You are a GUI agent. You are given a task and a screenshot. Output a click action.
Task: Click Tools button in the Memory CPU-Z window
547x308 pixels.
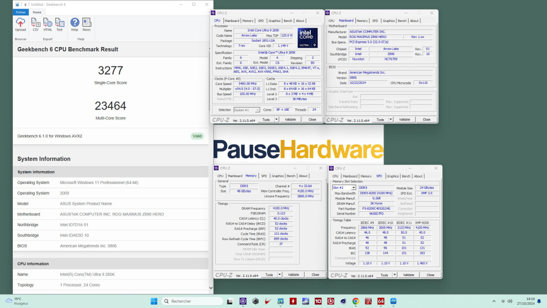[269, 275]
